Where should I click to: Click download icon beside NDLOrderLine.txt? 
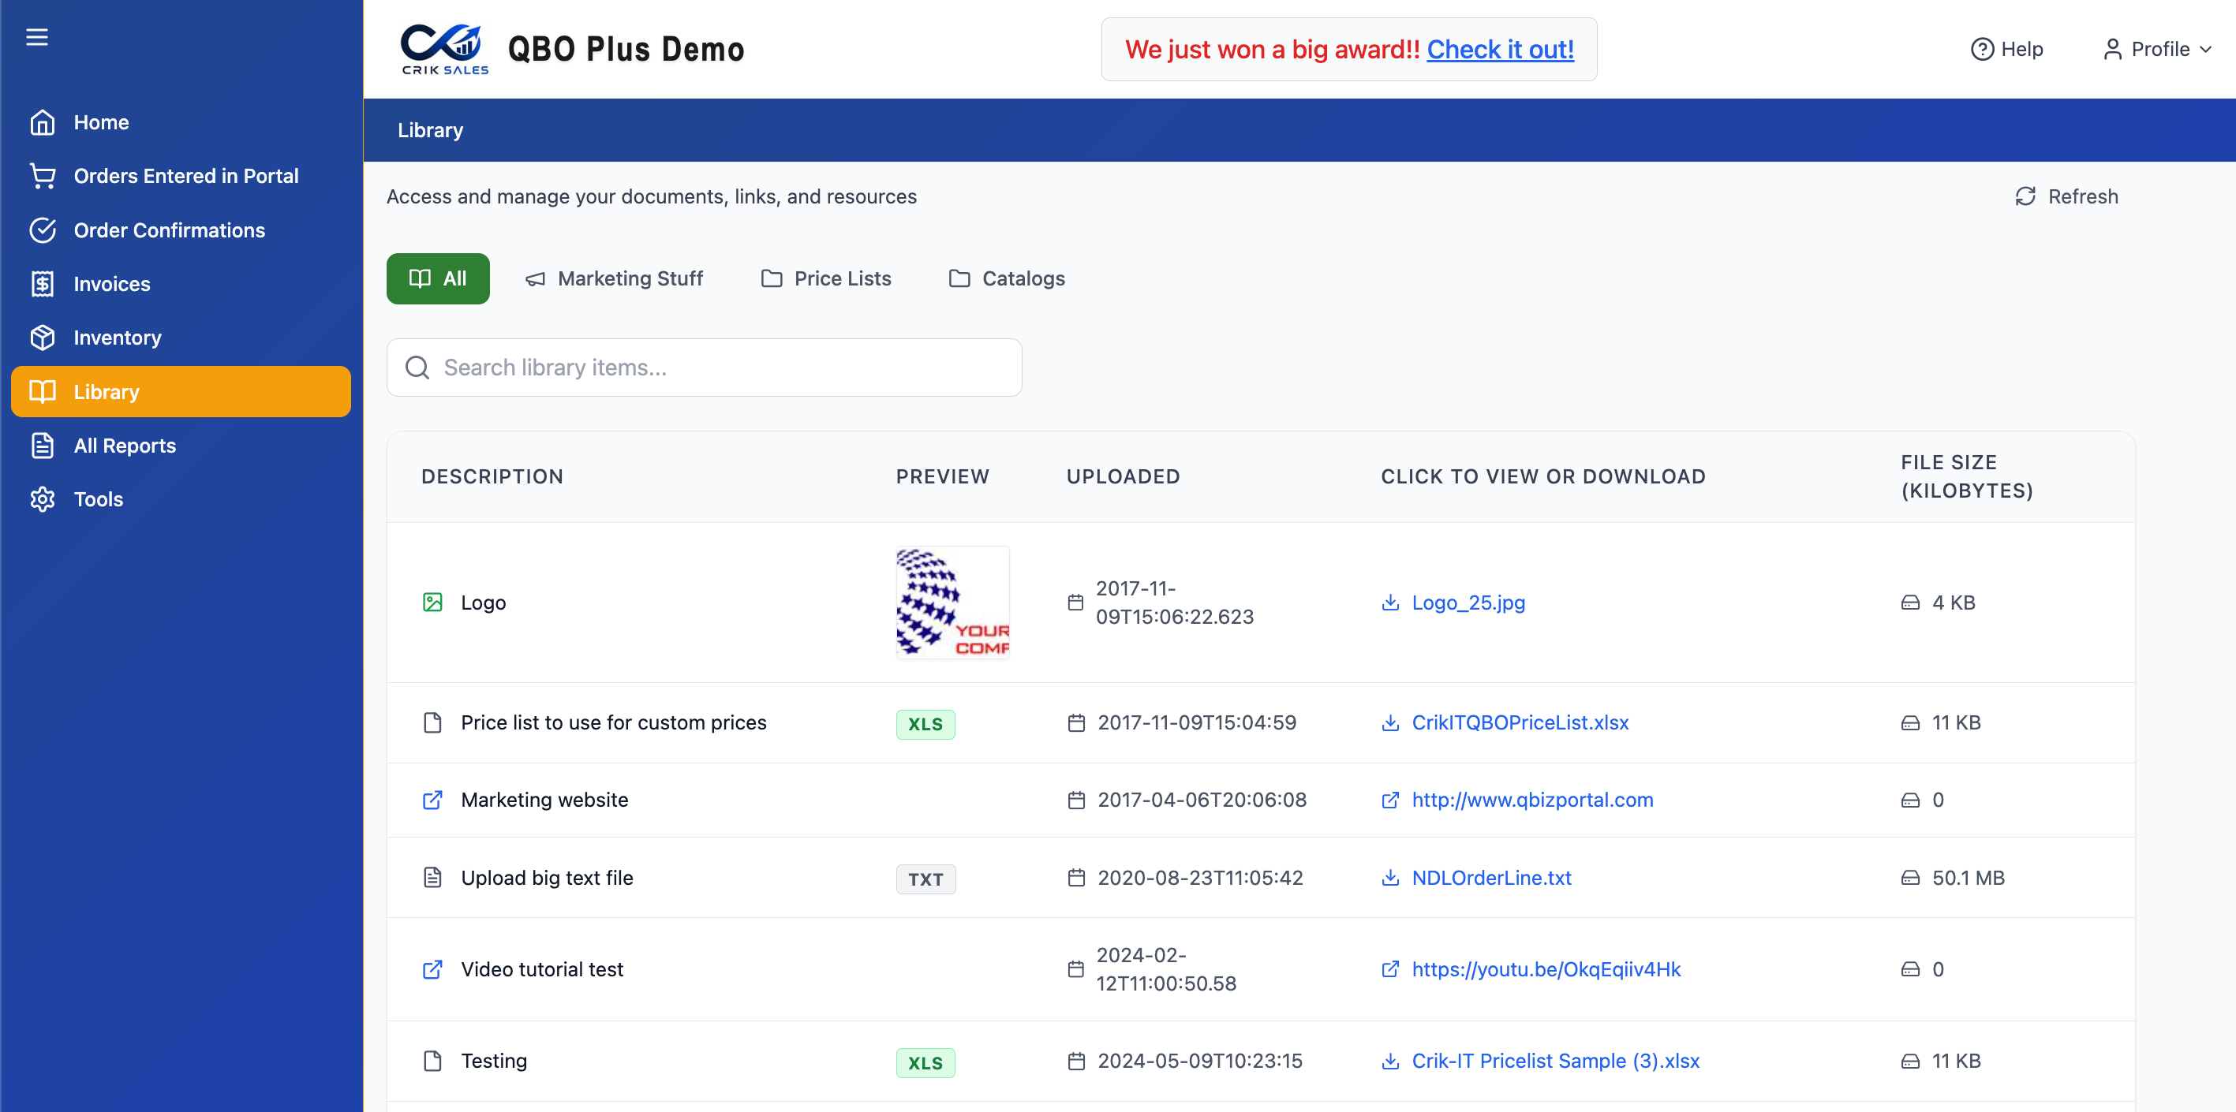1389,878
